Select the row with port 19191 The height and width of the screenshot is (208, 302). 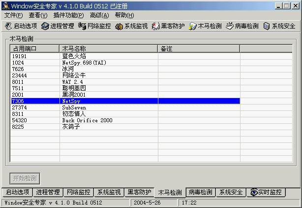tap(125, 56)
